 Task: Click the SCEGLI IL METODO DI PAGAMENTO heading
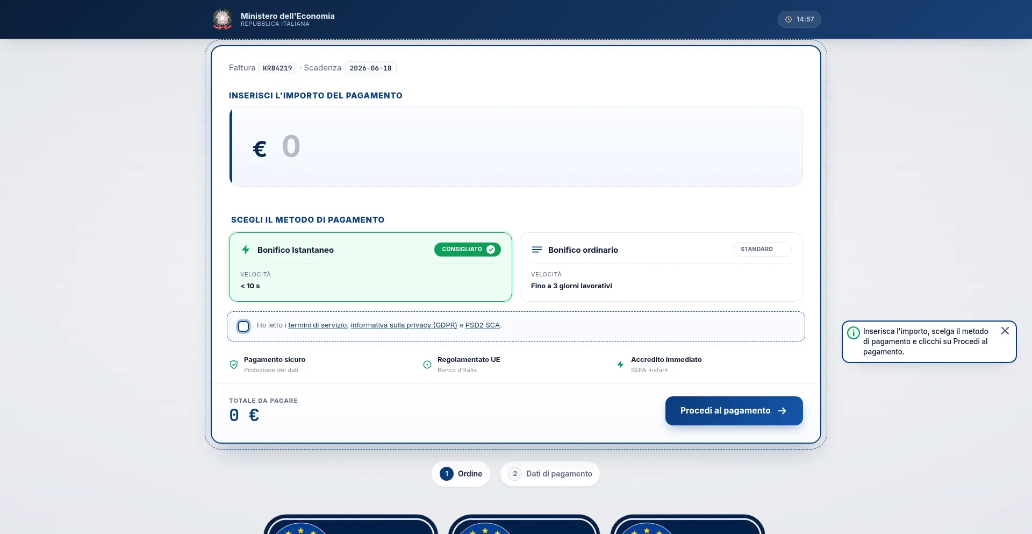[307, 220]
